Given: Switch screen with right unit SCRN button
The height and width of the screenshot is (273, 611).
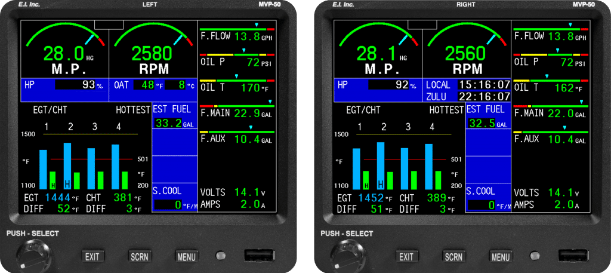Looking at the screenshot, I should tap(453, 257).
